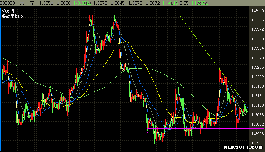
Task: Click the 1.3440 price axis label
Action: tap(257, 11)
